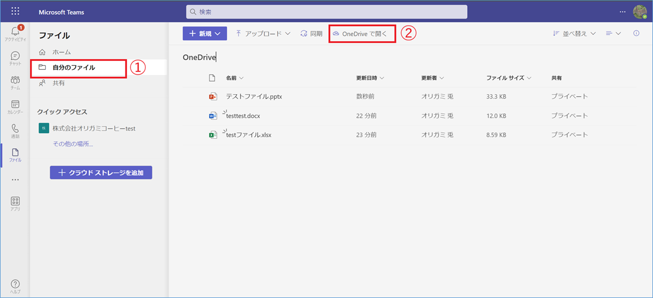
Task: Click the 33.3 KB file size
Action: click(497, 97)
